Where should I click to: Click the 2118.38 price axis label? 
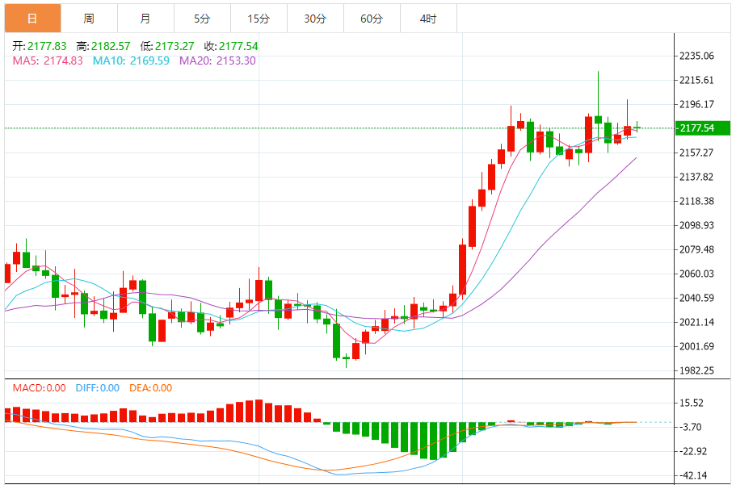[x=696, y=201]
